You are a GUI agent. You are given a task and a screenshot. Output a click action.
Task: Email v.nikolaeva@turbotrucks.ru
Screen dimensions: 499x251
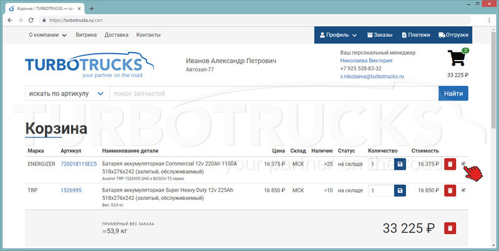pos(372,76)
